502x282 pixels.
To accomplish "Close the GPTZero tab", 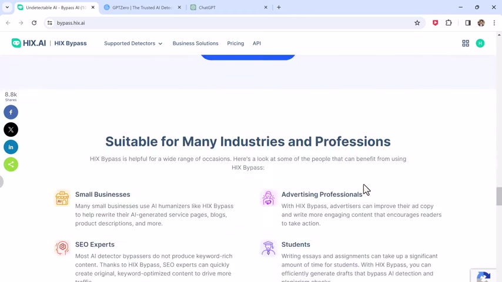I will (x=179, y=8).
